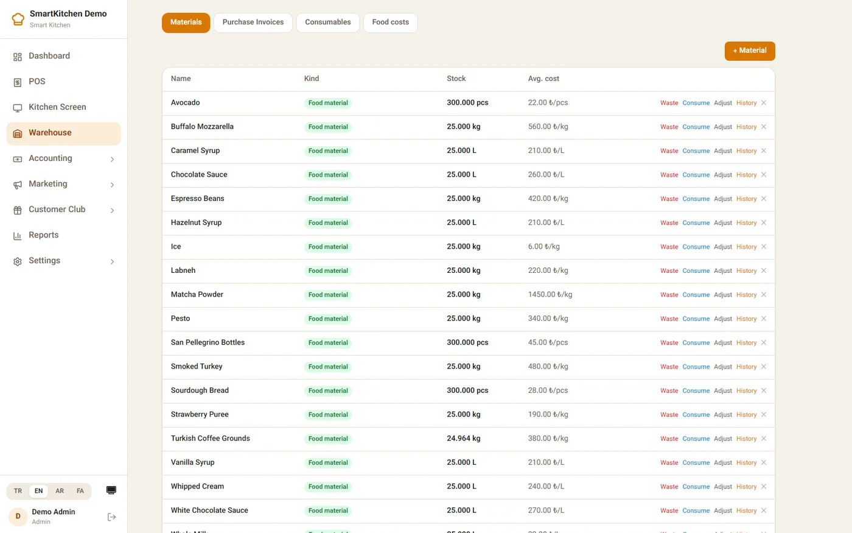Click Consume for Matcha Powder
Viewport: 852px width, 533px height.
(x=696, y=295)
